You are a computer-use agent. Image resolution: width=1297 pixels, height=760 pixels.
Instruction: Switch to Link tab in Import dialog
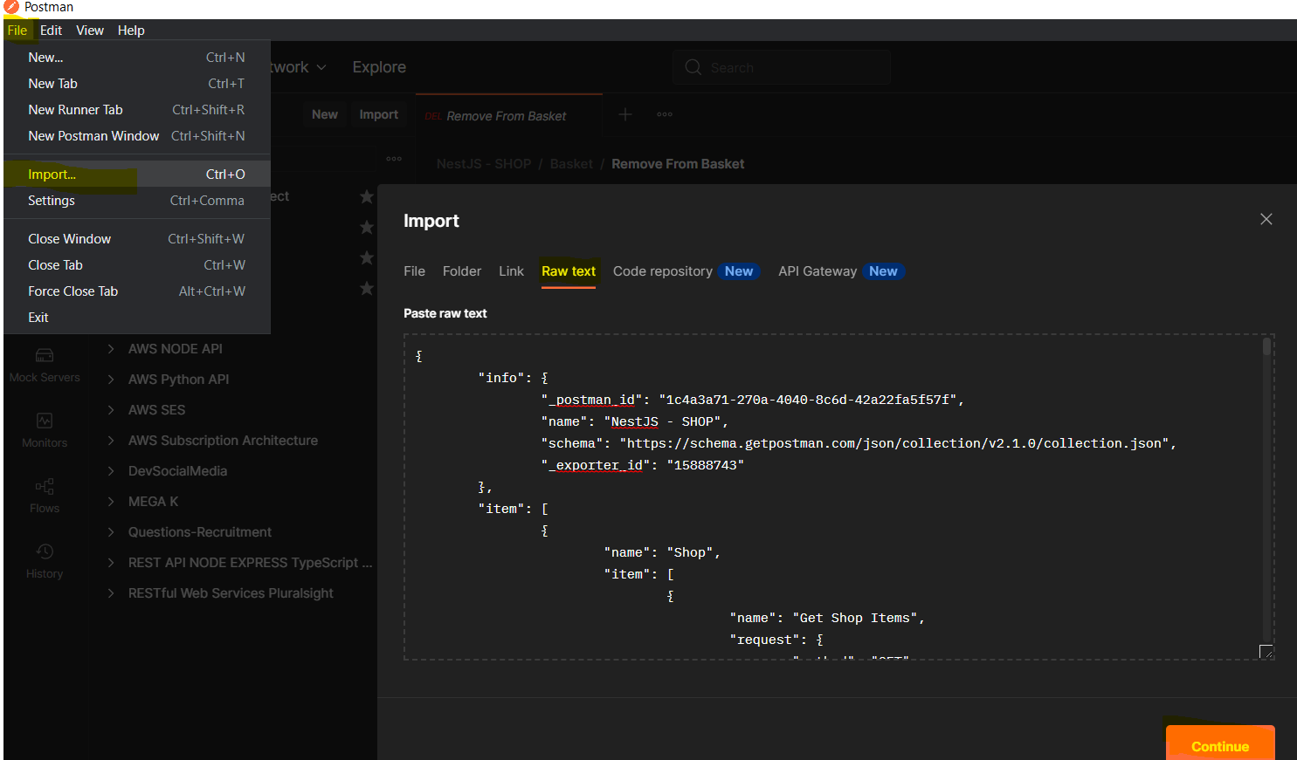pyautogui.click(x=511, y=271)
